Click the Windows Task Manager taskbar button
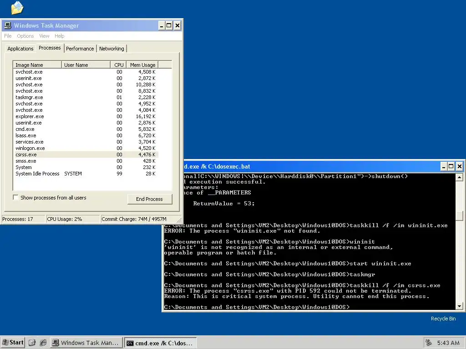This screenshot has width=466, height=349. tap(86, 343)
